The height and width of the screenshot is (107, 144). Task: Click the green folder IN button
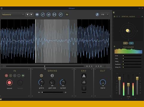point(23,75)
